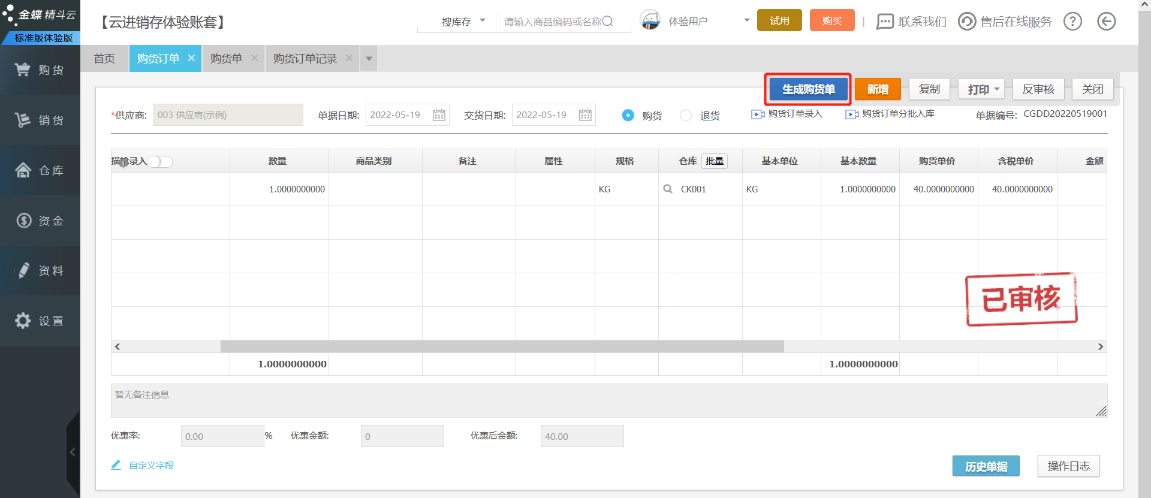Click the 反审核 button

pos(1038,89)
